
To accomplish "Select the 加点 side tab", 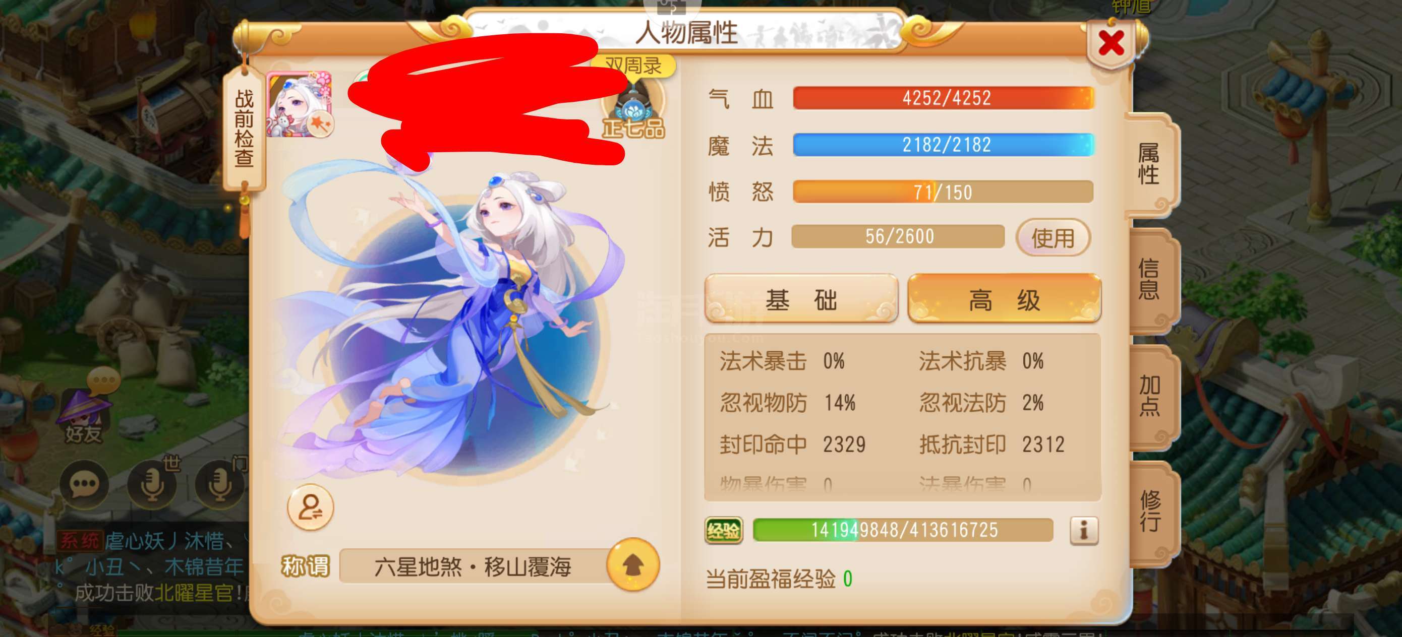I will [x=1151, y=396].
